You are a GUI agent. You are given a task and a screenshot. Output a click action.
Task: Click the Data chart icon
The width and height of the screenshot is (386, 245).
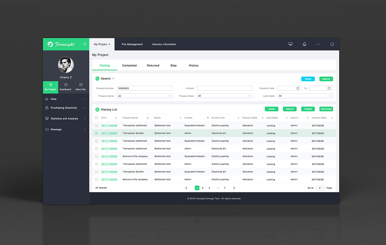pos(47,99)
